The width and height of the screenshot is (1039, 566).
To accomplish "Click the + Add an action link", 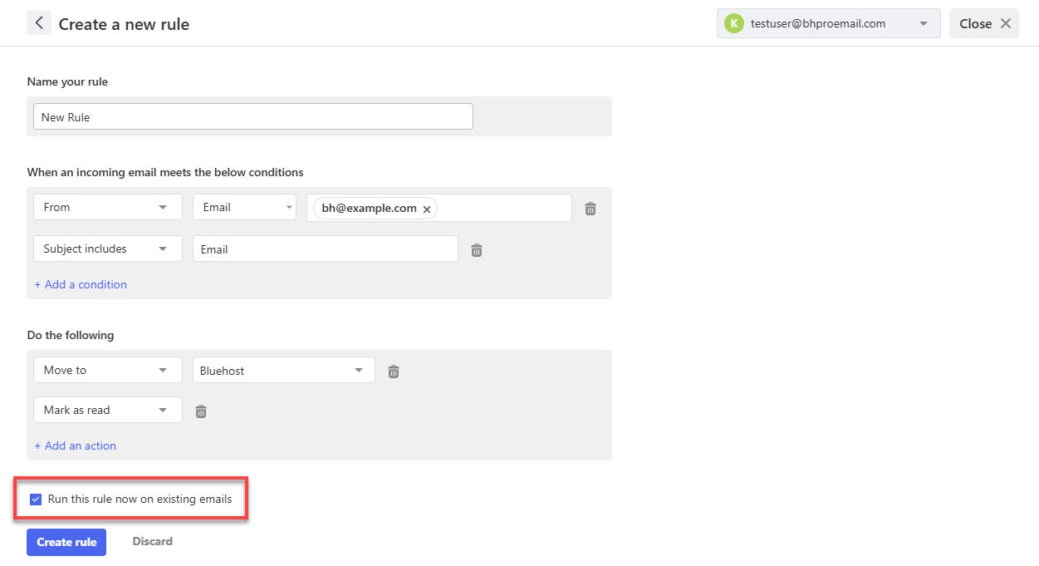I will pos(75,445).
